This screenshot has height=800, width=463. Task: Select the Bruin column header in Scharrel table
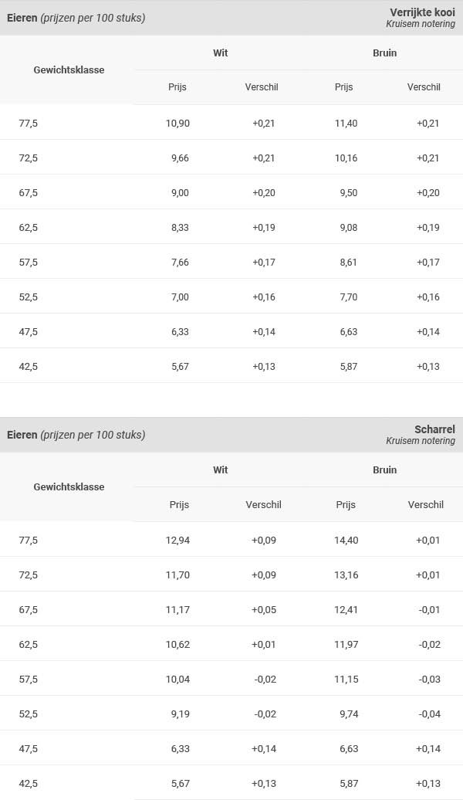tap(384, 470)
